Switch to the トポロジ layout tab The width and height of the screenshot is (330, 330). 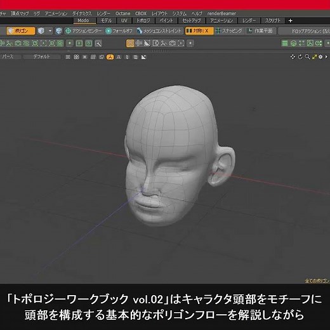point(143,20)
